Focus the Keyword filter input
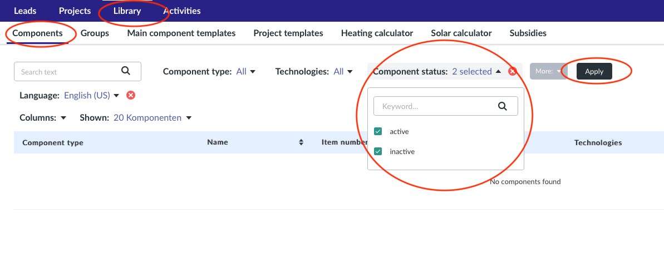The image size is (664, 277). [x=434, y=106]
